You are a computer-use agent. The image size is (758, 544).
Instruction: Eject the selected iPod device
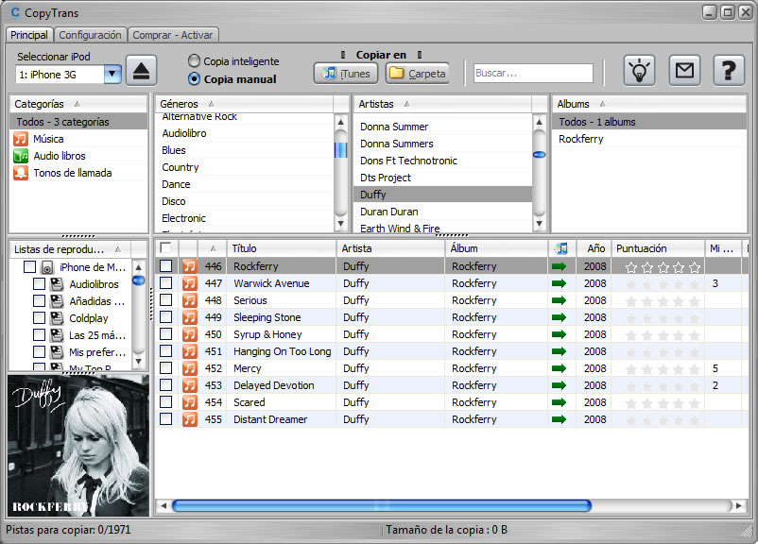[x=141, y=71]
